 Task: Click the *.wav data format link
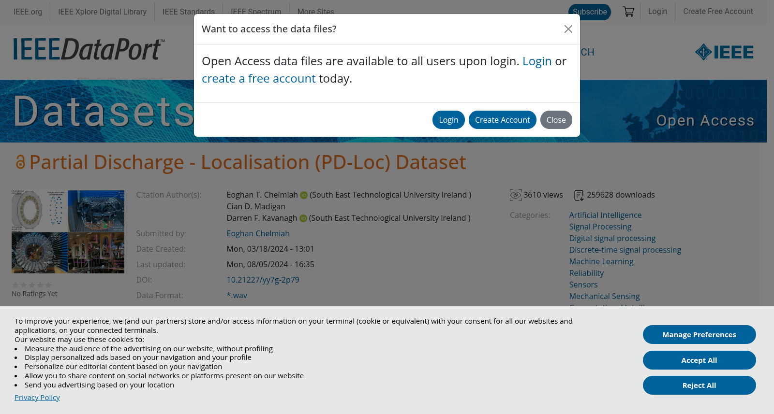coord(237,296)
